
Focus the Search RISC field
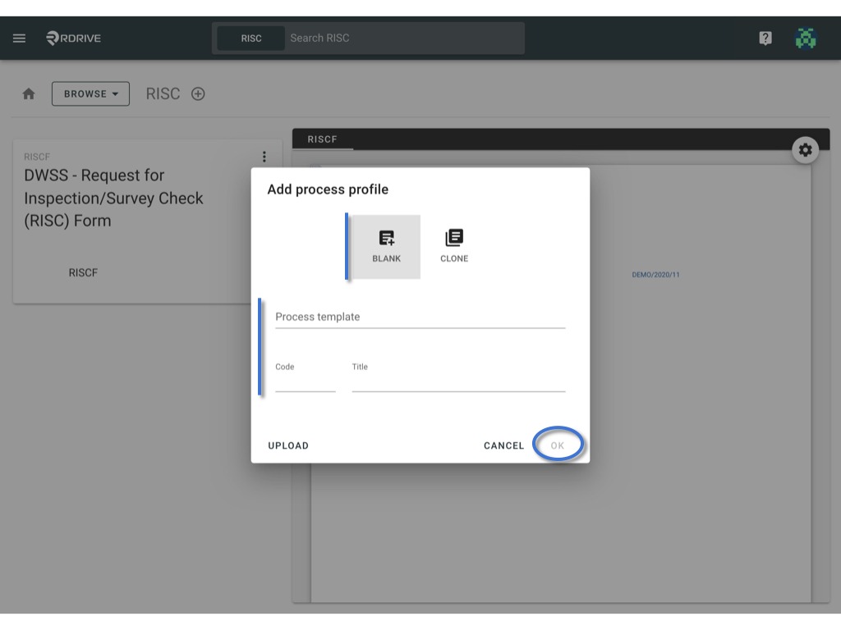406,38
